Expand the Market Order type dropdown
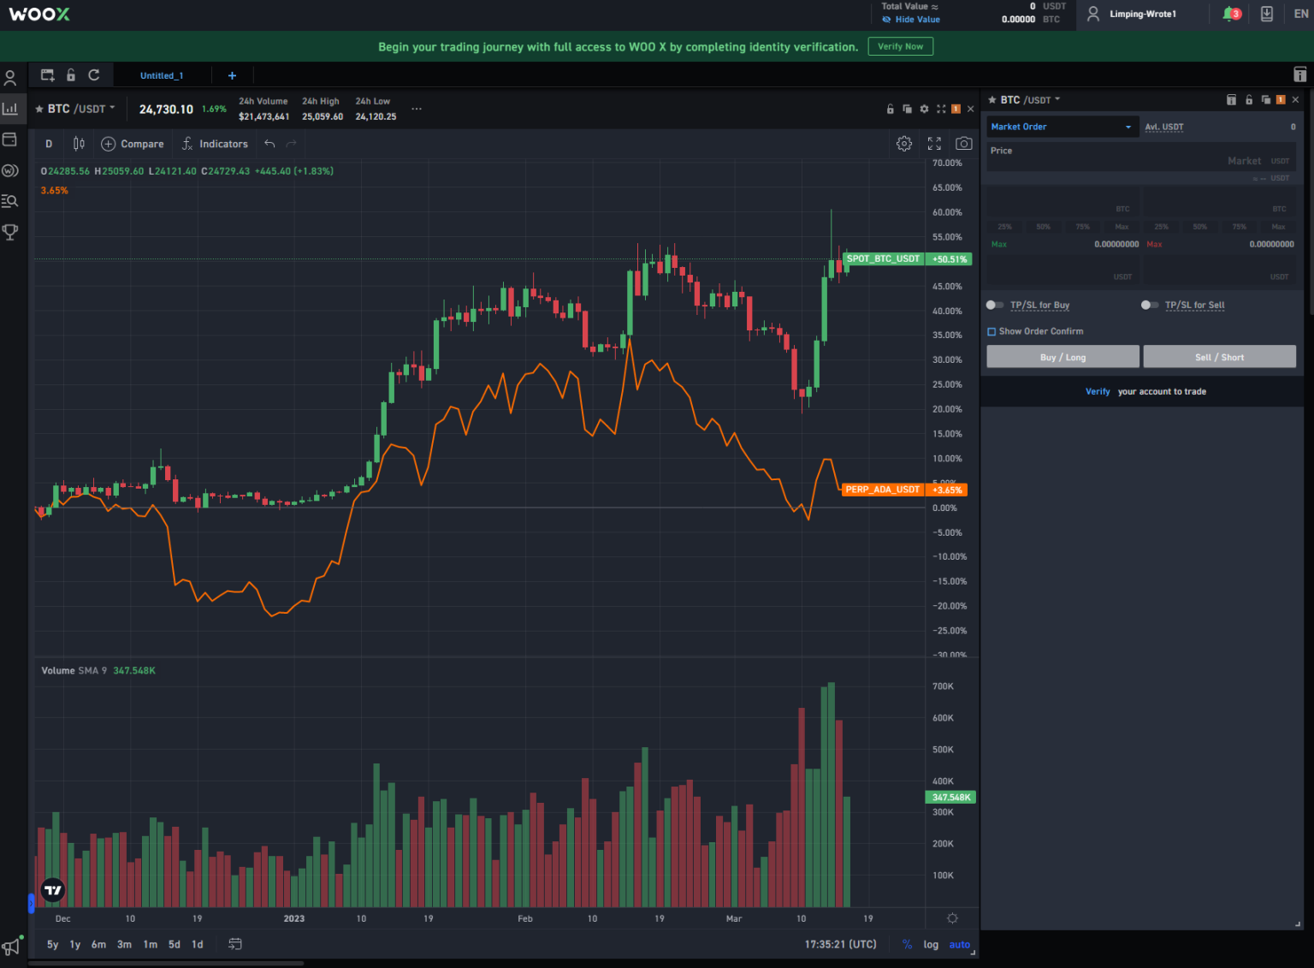The image size is (1314, 968). pyautogui.click(x=1061, y=127)
